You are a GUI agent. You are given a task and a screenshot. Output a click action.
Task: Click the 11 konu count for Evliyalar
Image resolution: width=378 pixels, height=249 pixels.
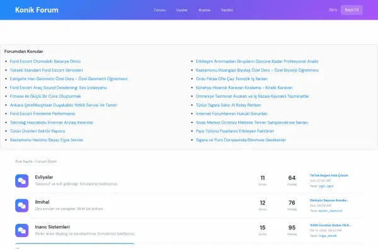pos(263,178)
